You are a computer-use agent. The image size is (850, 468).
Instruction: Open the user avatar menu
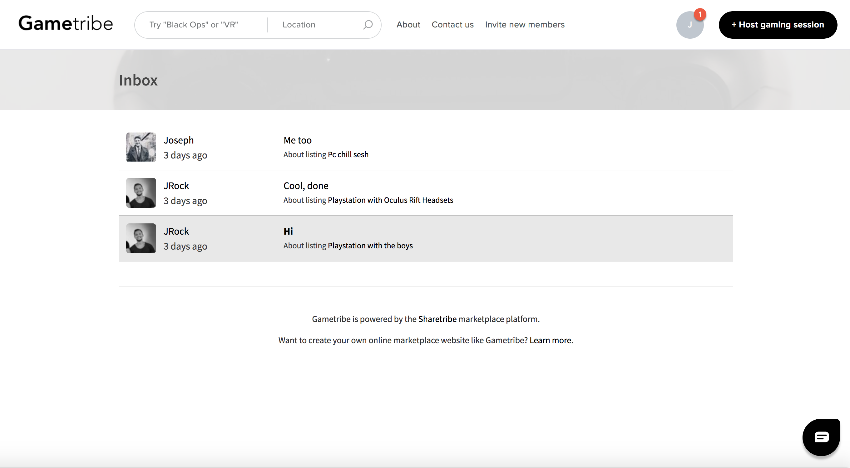pyautogui.click(x=689, y=25)
